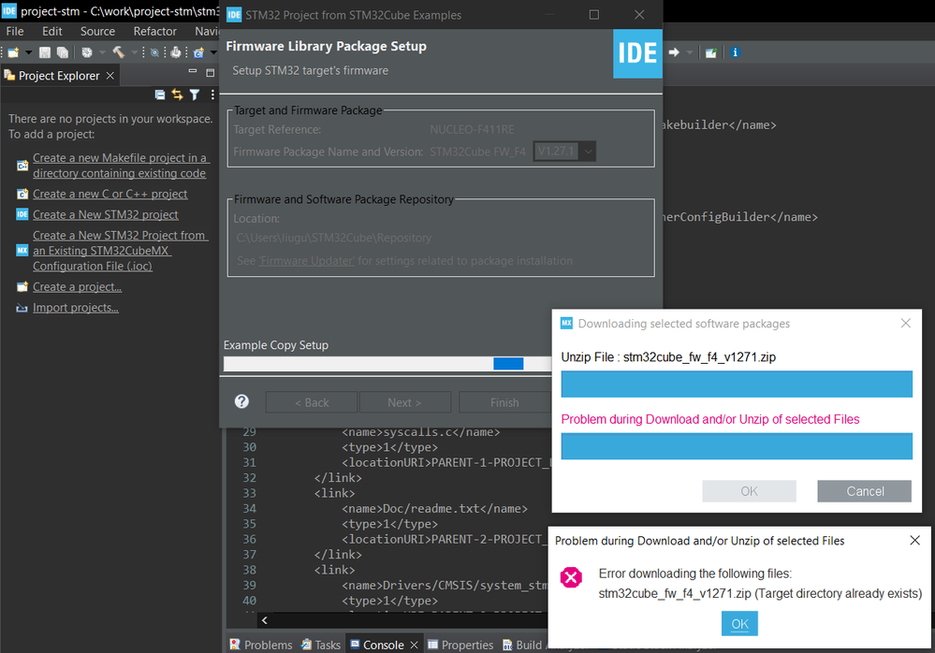935x653 pixels.
Task: Close the download problem error dialog
Action: [x=914, y=541]
